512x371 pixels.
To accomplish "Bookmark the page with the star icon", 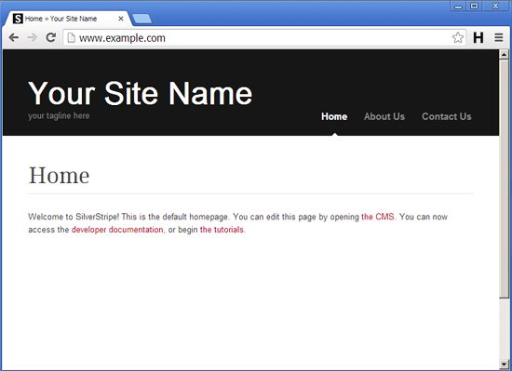I will click(x=458, y=38).
